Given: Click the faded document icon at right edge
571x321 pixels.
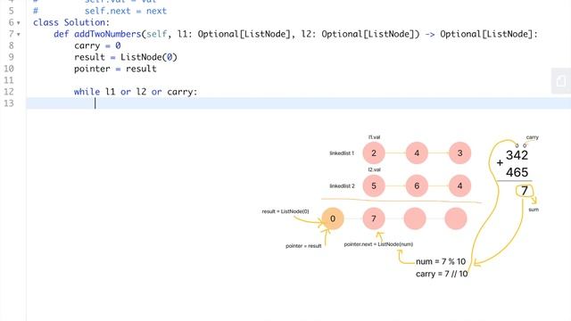Looking at the screenshot, I should point(561,81).
